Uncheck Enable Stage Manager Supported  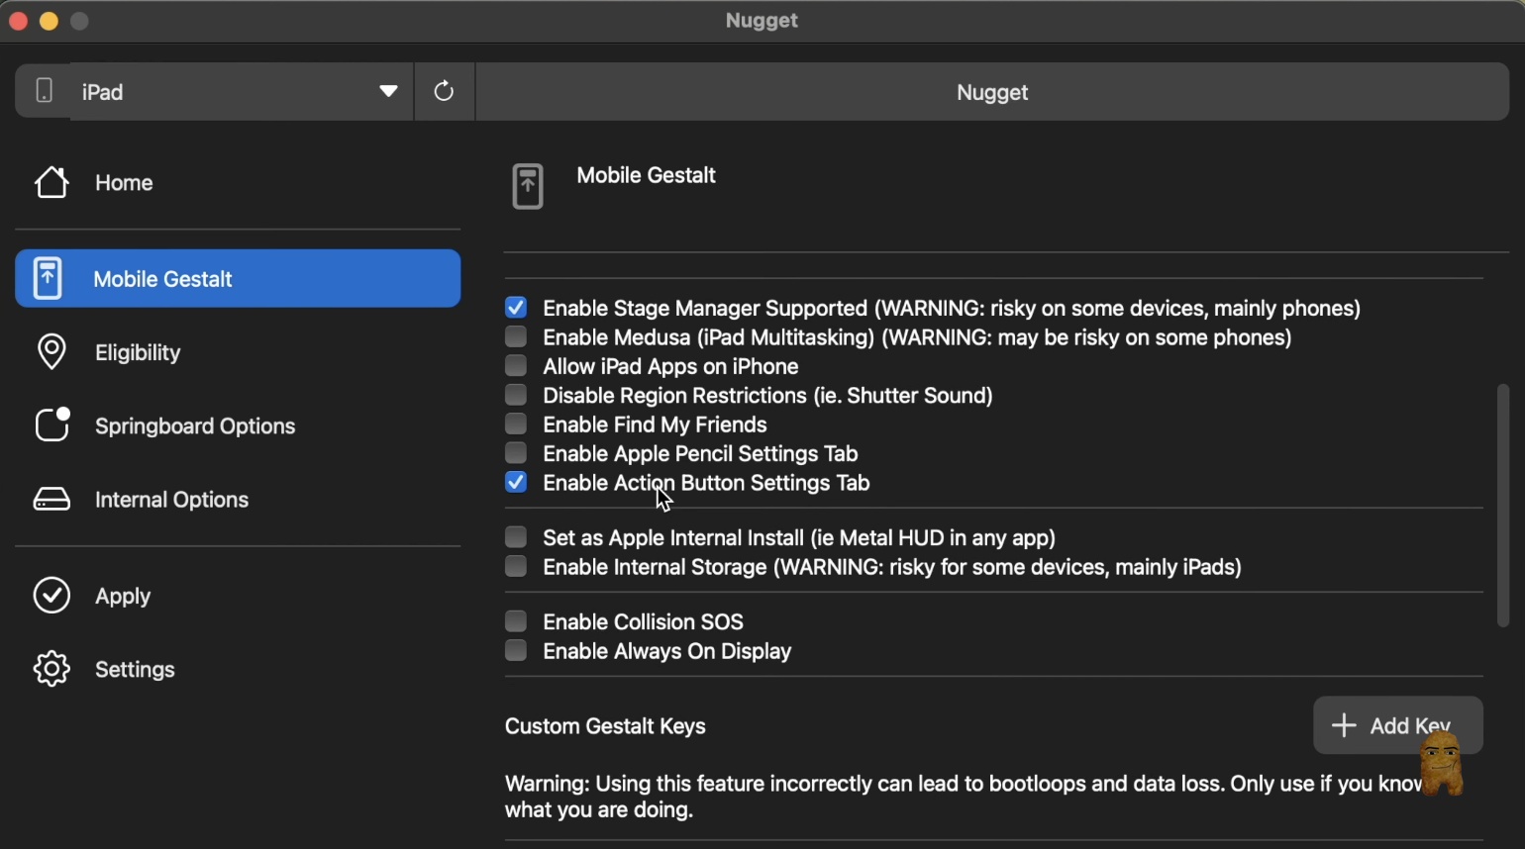coord(516,308)
